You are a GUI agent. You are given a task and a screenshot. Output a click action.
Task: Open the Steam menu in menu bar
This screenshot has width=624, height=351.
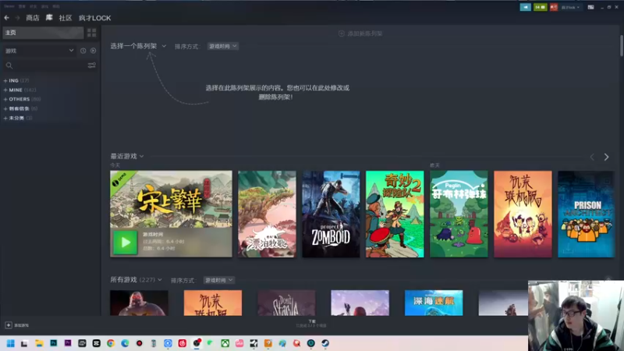click(9, 6)
